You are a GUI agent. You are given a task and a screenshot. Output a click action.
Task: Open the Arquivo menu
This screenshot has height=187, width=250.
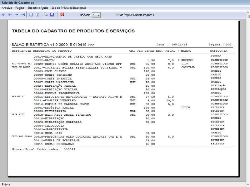click(7, 7)
